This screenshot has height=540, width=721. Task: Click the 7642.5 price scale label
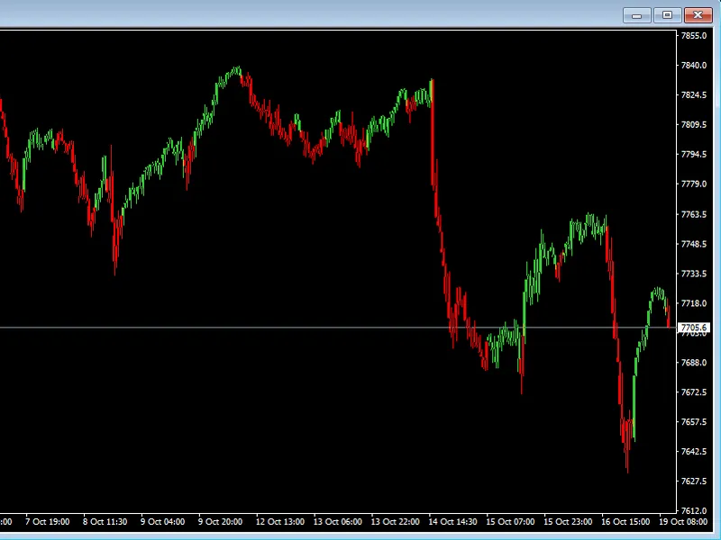click(693, 452)
